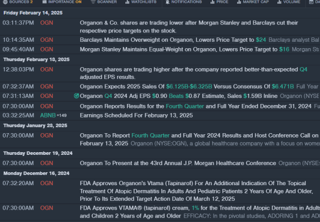Screen dimensions: 320x222
Task: Open Barclays Maintains Overweight on Organon headline
Action: click(x=167, y=40)
